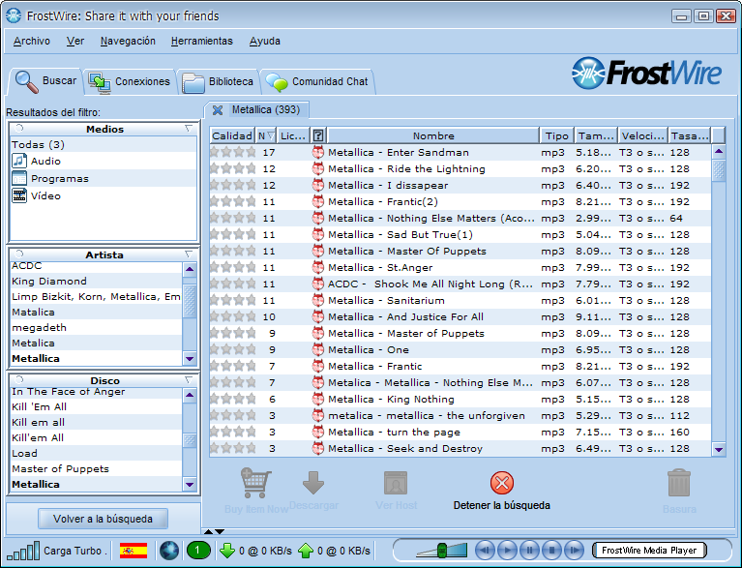Click the Buy Item Now cart icon
The height and width of the screenshot is (568, 742).
pyautogui.click(x=256, y=484)
